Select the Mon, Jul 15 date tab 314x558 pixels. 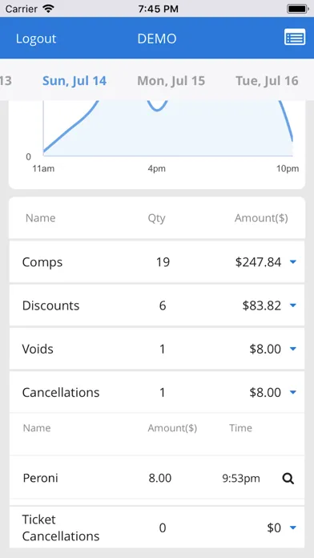pyautogui.click(x=171, y=81)
